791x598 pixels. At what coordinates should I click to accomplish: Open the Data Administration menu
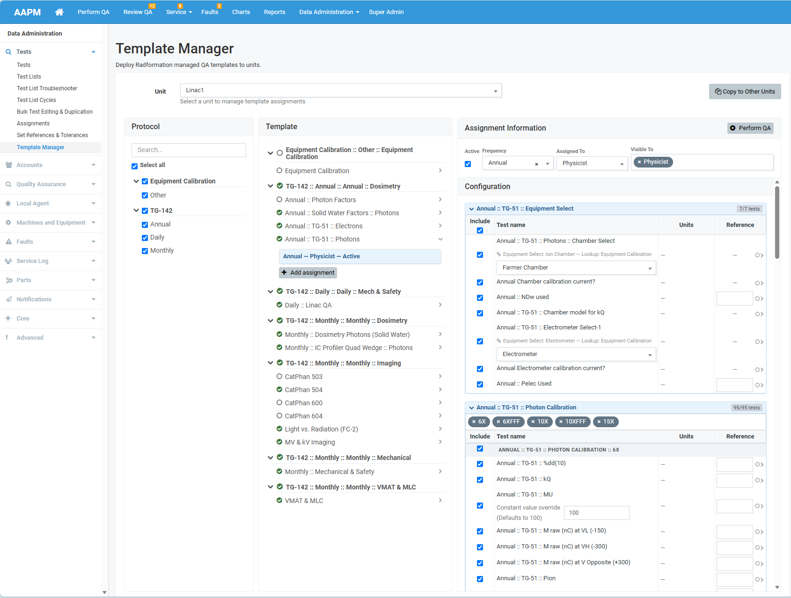pos(329,12)
